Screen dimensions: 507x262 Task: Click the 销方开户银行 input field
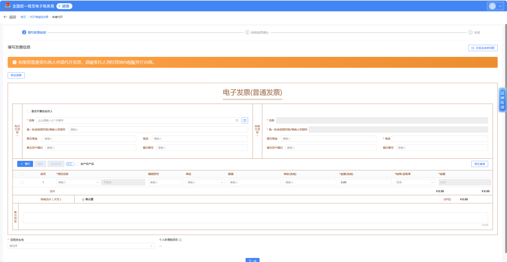[x=331, y=148]
